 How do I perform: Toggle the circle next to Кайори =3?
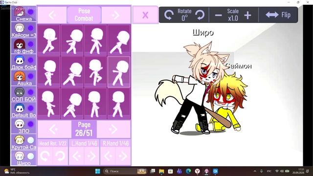30,28
